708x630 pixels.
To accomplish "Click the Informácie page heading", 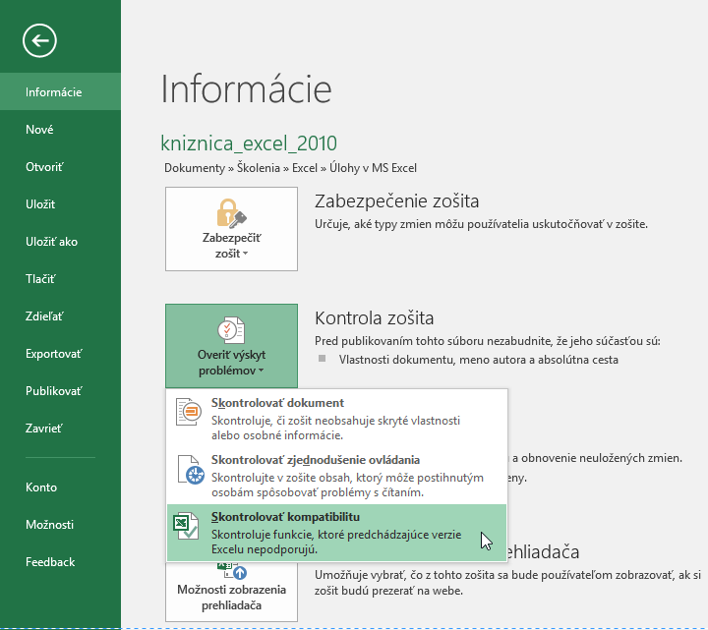I will [x=246, y=88].
